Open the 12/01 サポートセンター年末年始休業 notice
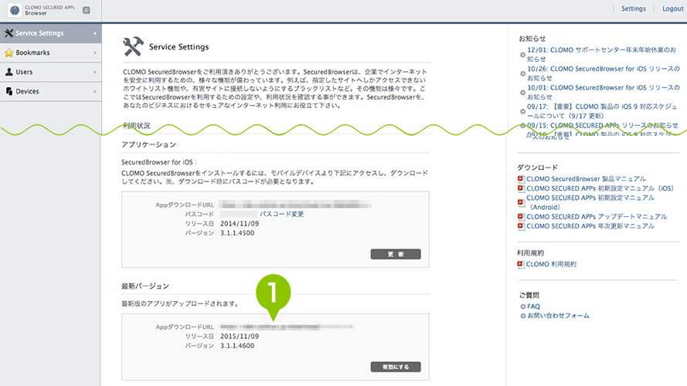The height and width of the screenshot is (386, 687). (x=601, y=54)
